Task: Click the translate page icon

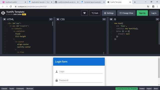Action: click(x=148, y=6)
